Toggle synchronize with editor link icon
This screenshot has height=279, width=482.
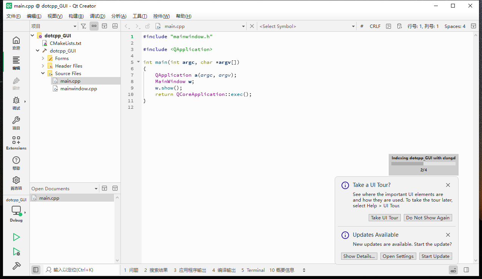pos(94,26)
